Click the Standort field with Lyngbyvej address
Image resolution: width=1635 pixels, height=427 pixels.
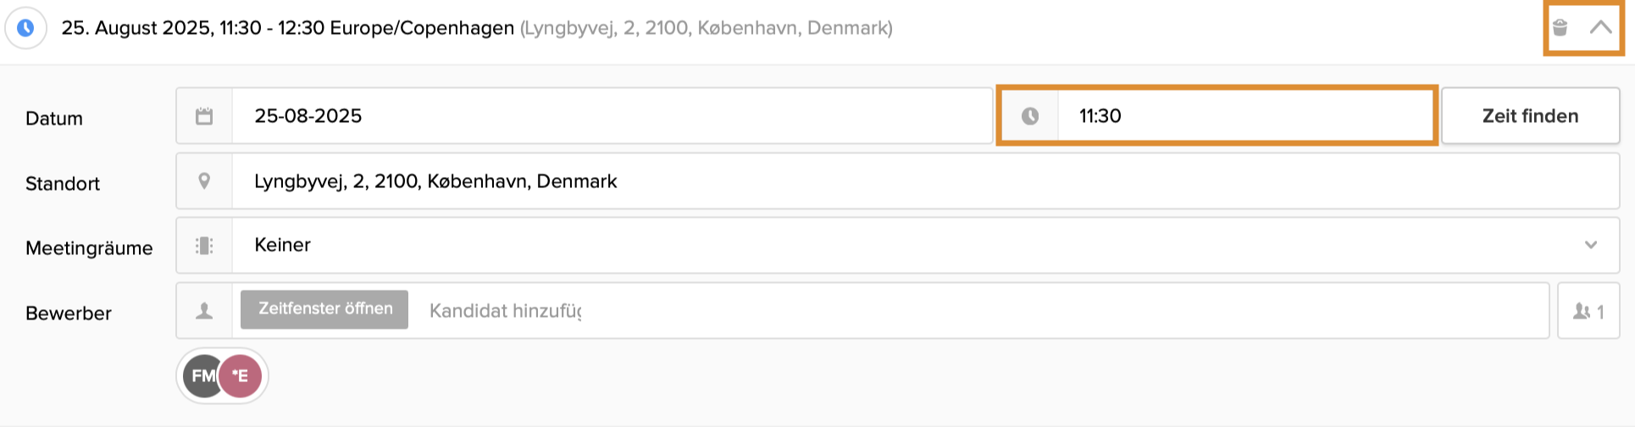click(x=923, y=181)
